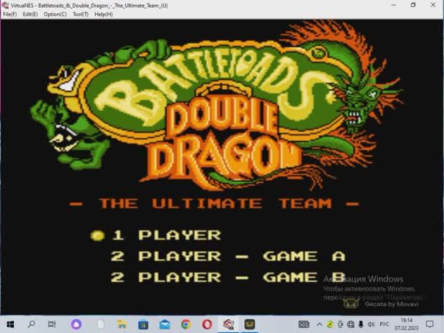Launch Google Chrome from the taskbar
Viewport: 444px width, 333px height.
coord(186,324)
